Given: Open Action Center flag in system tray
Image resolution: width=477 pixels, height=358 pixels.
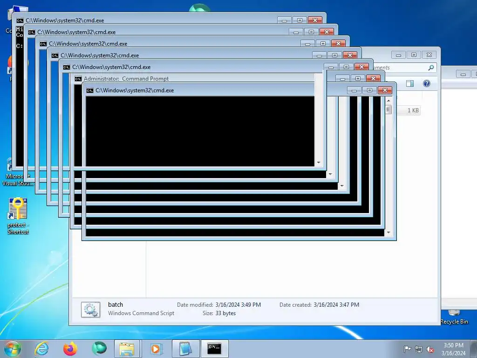Looking at the screenshot, I should (407, 349).
